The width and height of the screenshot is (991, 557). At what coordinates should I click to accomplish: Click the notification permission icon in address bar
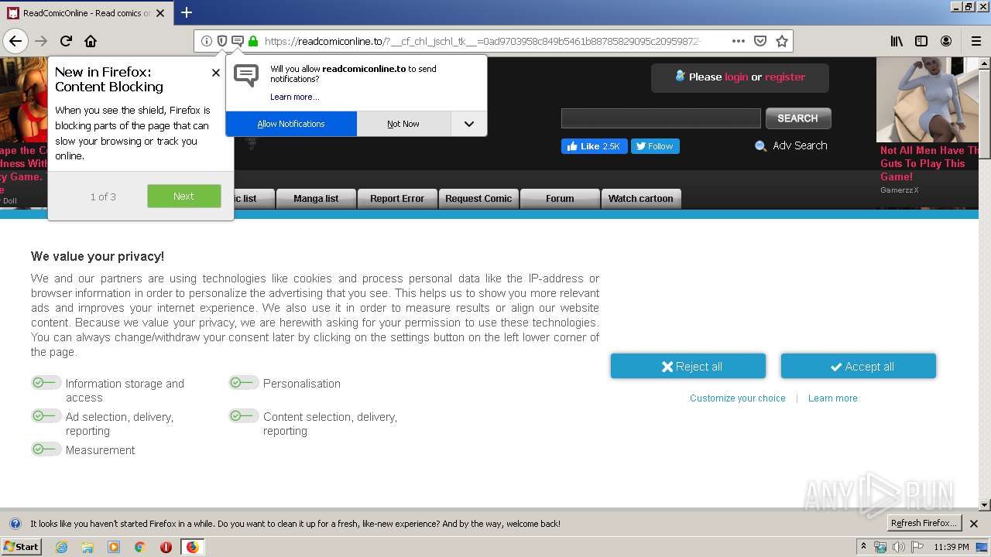click(238, 41)
